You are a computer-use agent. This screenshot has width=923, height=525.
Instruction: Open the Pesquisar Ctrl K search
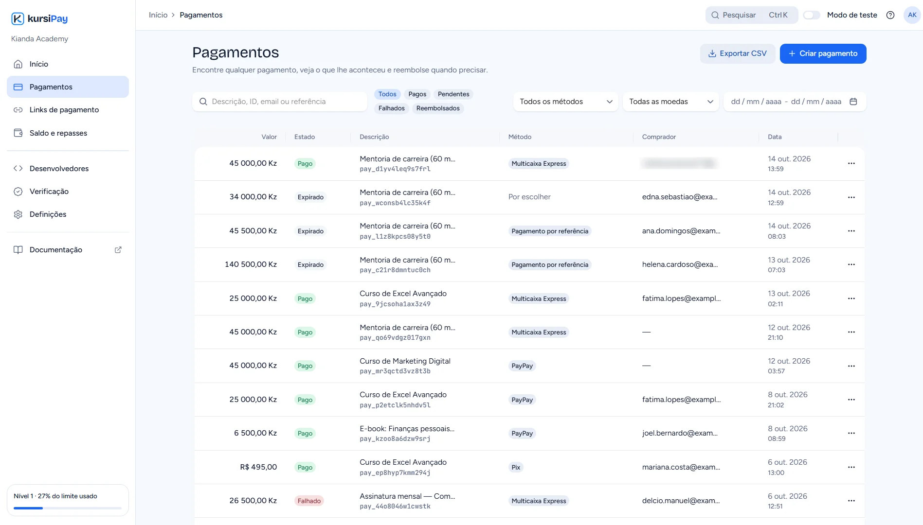(x=751, y=15)
